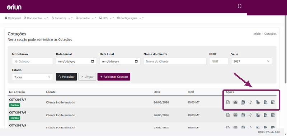Click the copy-document icon in COT/2027/7 row
The width and height of the screenshot is (287, 136).
pos(258,102)
